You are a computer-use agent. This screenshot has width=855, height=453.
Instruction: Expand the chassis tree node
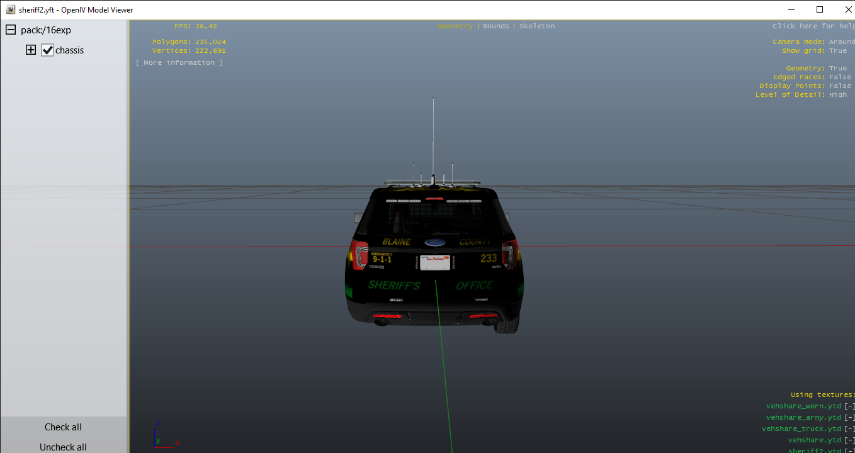pyautogui.click(x=31, y=50)
